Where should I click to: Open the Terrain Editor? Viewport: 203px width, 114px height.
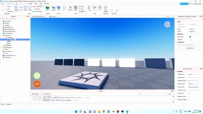pyautogui.click(x=48, y=8)
